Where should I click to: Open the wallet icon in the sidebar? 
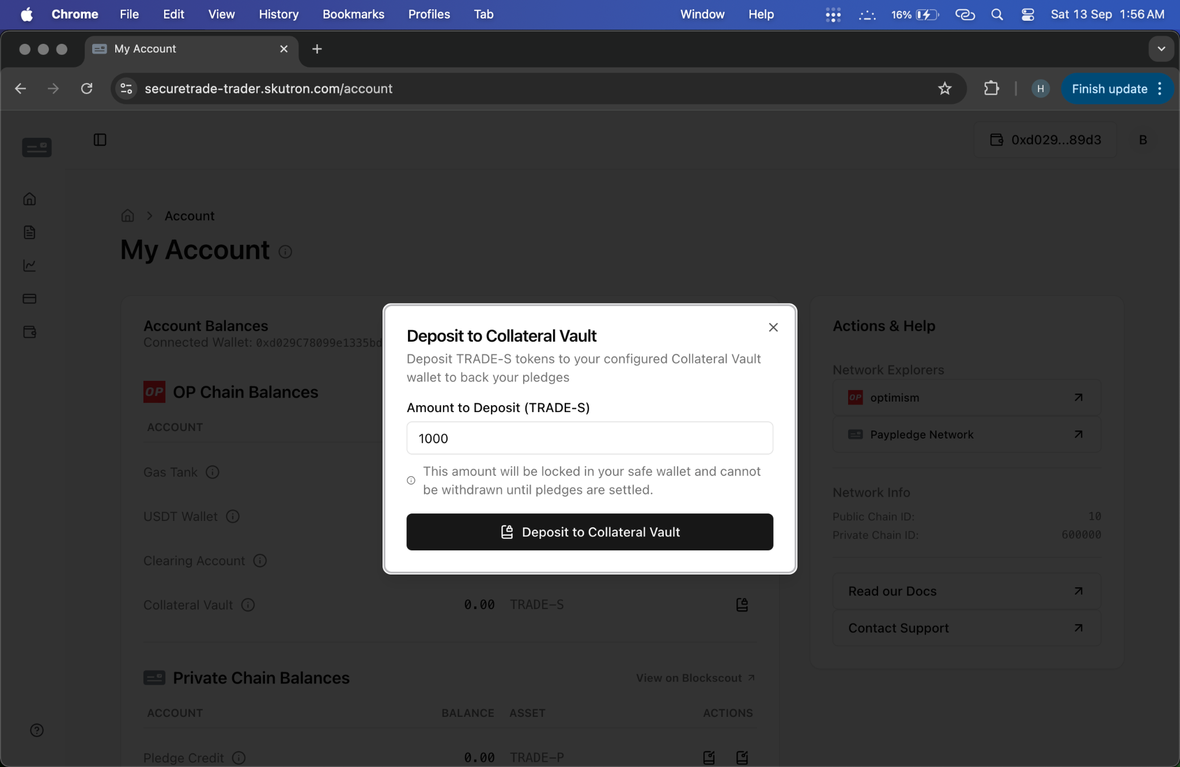point(29,332)
